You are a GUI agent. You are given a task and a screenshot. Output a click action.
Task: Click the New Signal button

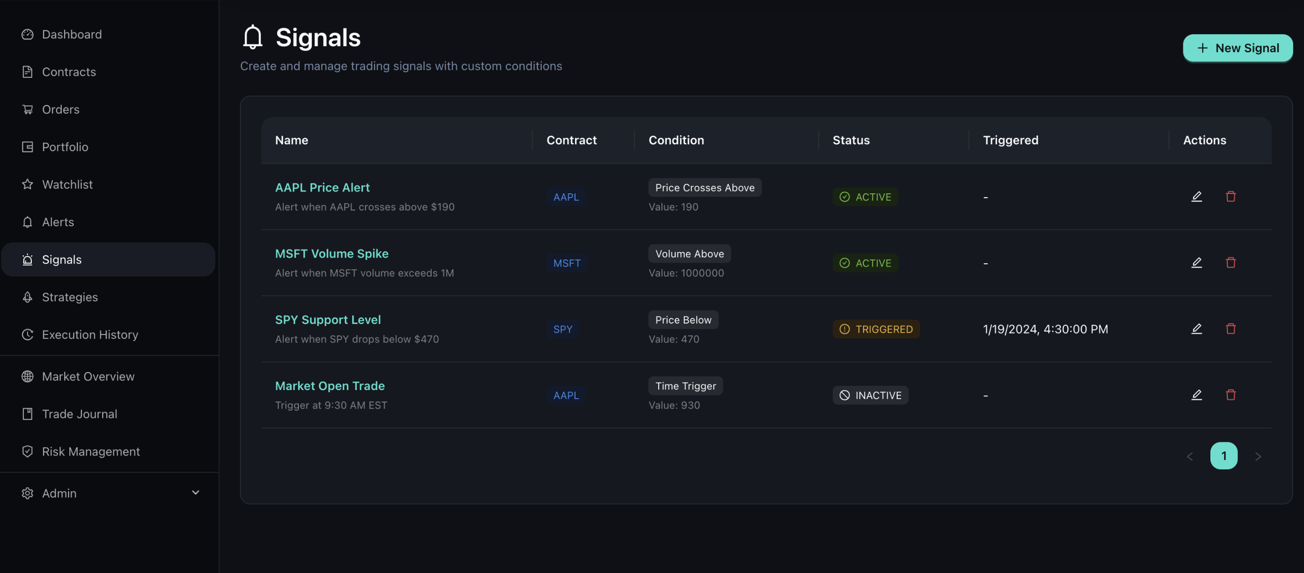1237,48
